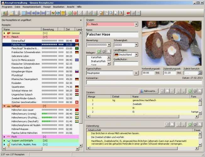Click the green add recipe toolbar icon

(x=69, y=13)
